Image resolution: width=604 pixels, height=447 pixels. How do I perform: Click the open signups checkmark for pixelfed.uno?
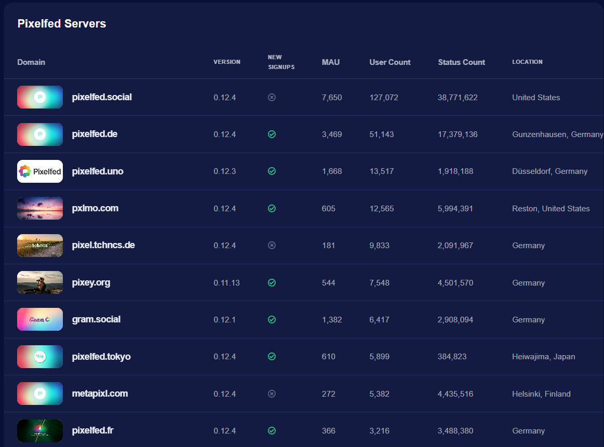coord(272,171)
